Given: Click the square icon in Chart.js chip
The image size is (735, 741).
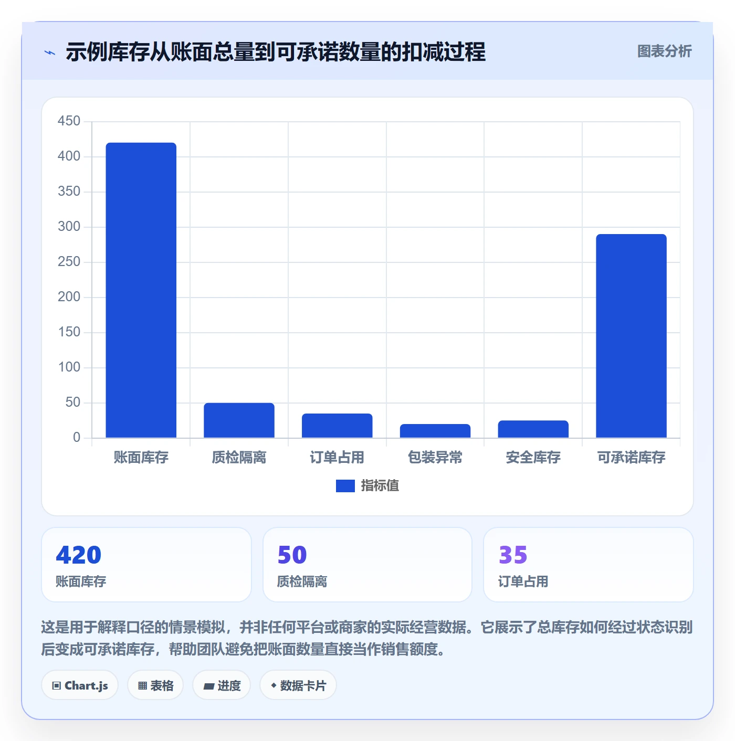Looking at the screenshot, I should (x=57, y=686).
